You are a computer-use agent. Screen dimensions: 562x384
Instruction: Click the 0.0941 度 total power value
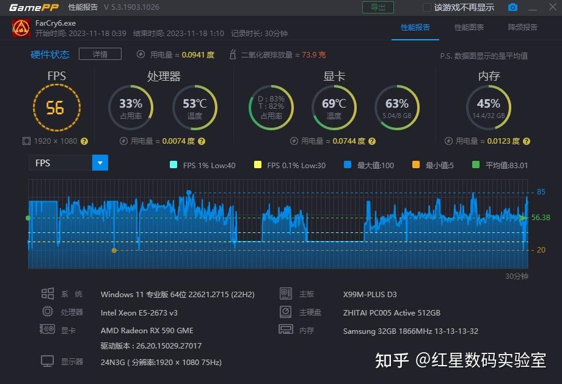pos(198,55)
